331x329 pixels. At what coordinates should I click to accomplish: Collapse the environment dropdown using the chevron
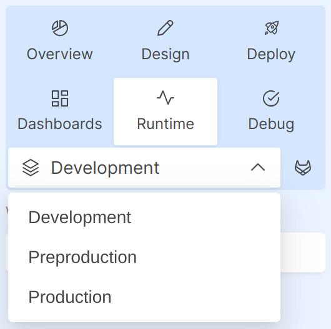[258, 168]
